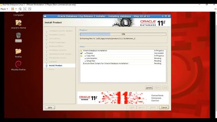Open the dropdown arrow next to pause button
This screenshot has width=217, height=122.
(16, 9)
